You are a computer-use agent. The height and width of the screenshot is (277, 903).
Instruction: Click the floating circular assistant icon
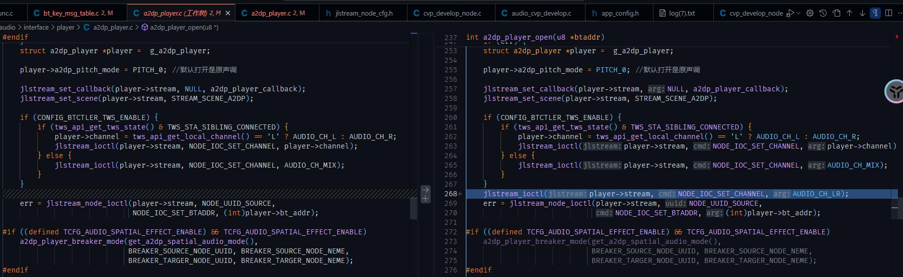click(x=894, y=91)
